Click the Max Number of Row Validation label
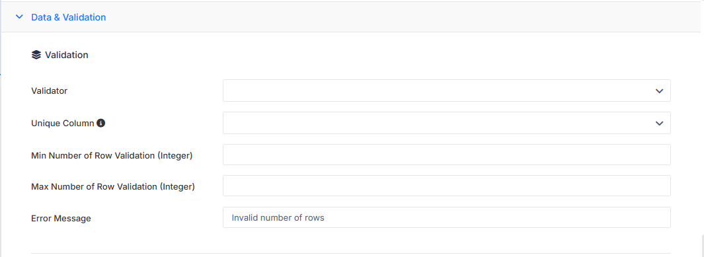704x257 pixels. [113, 186]
